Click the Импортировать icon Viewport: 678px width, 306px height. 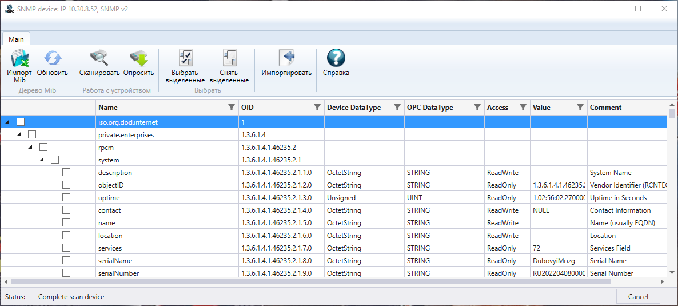point(286,58)
